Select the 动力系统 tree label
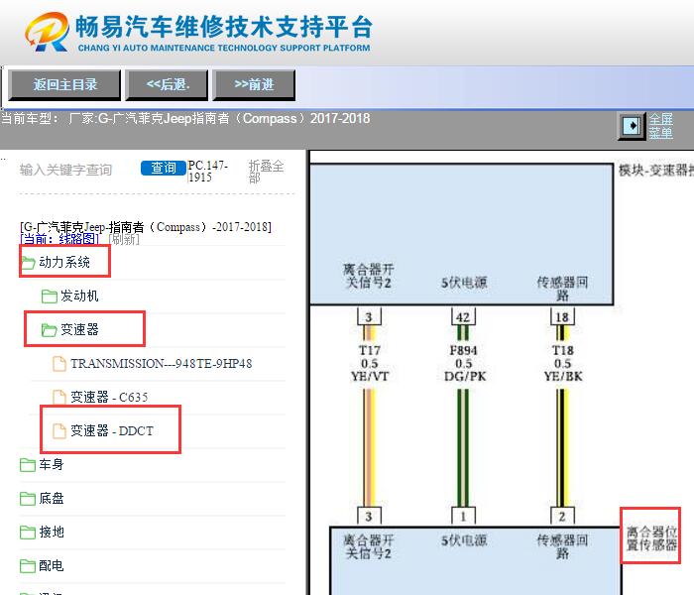The image size is (694, 595). click(64, 262)
